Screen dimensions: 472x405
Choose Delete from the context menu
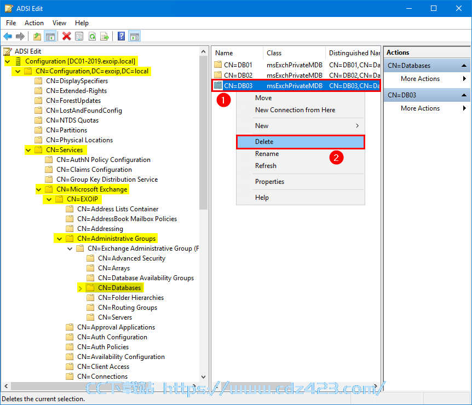point(301,142)
